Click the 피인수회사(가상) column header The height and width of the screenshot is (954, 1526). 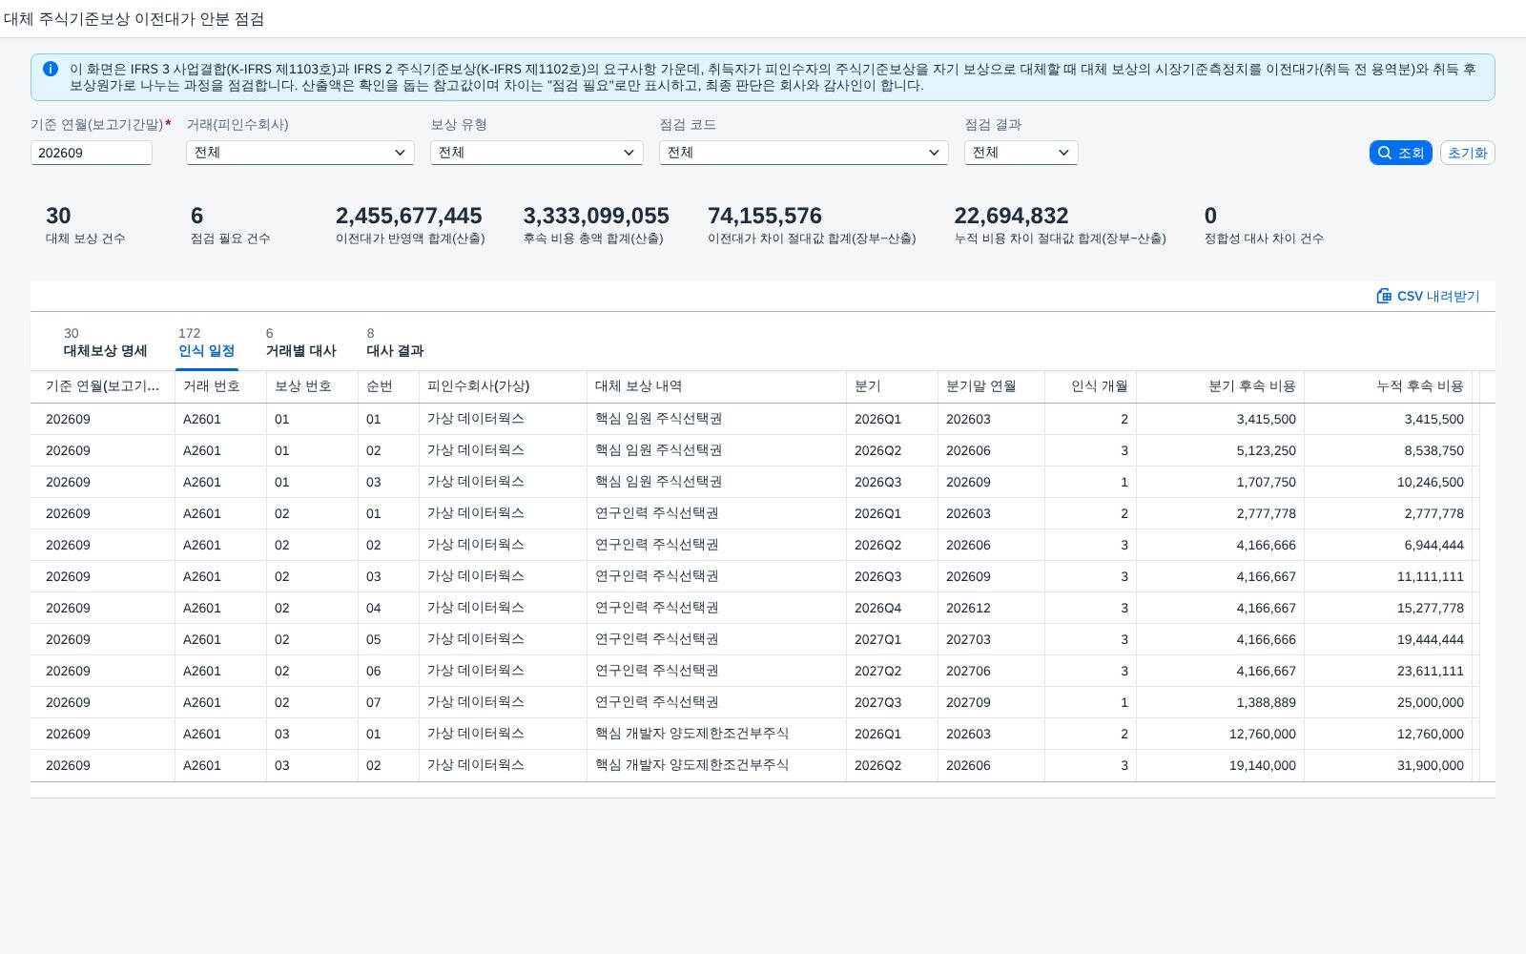504,386
